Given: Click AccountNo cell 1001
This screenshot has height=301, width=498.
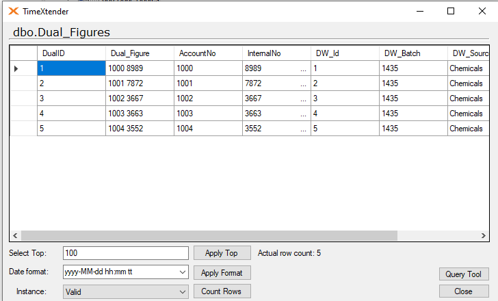Looking at the screenshot, I should (209, 83).
